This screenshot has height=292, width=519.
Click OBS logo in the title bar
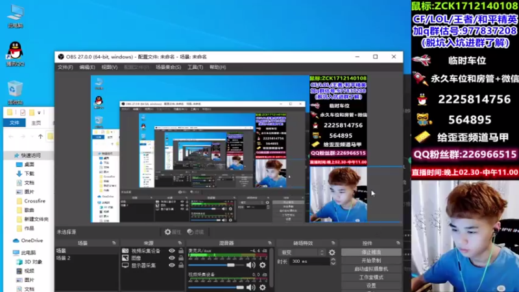61,57
